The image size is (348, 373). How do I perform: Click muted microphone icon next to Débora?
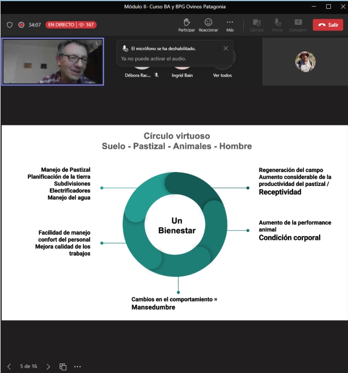click(x=156, y=75)
